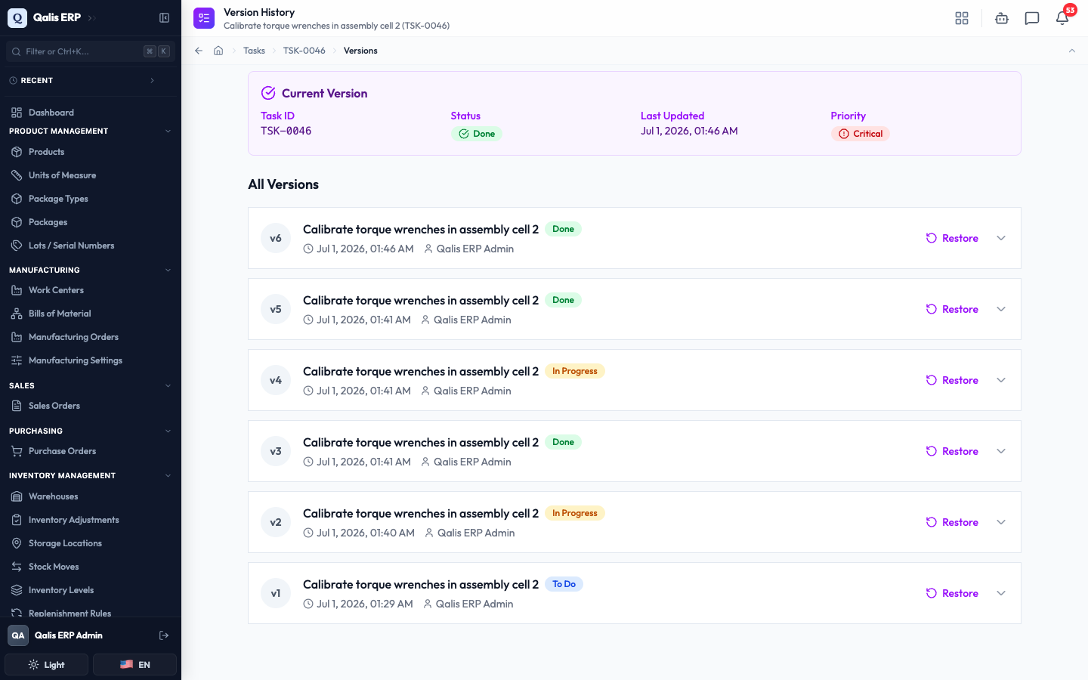Expand version v4 details chevron
The image size is (1088, 680).
click(1001, 380)
